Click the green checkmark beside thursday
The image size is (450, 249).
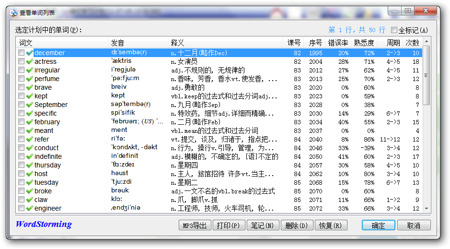coord(30,165)
